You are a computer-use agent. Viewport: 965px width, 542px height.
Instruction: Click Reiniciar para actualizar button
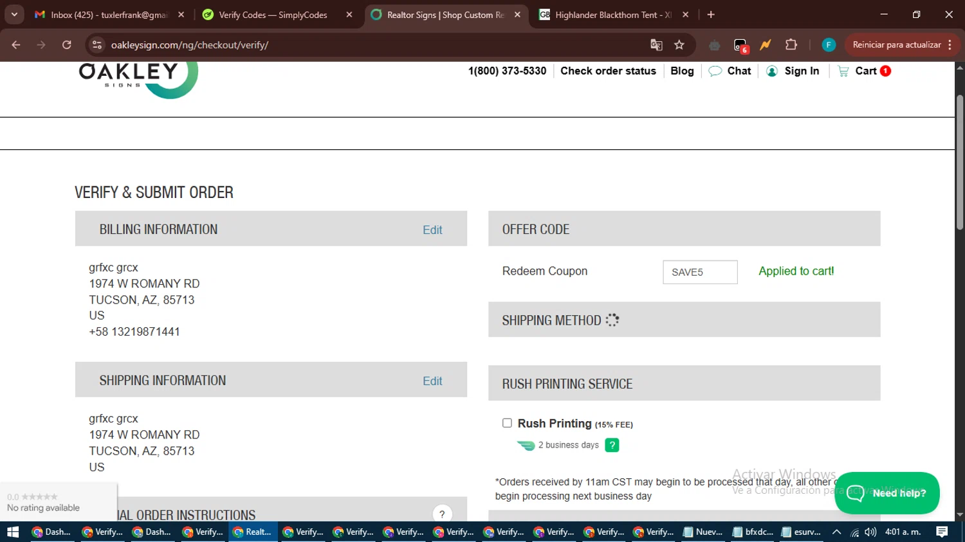pyautogui.click(x=902, y=45)
